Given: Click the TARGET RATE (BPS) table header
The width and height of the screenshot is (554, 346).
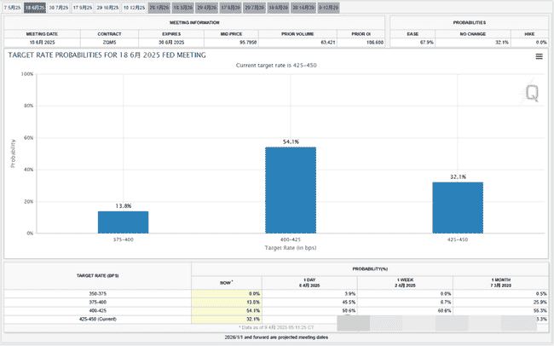Looking at the screenshot, I should pyautogui.click(x=97, y=277).
